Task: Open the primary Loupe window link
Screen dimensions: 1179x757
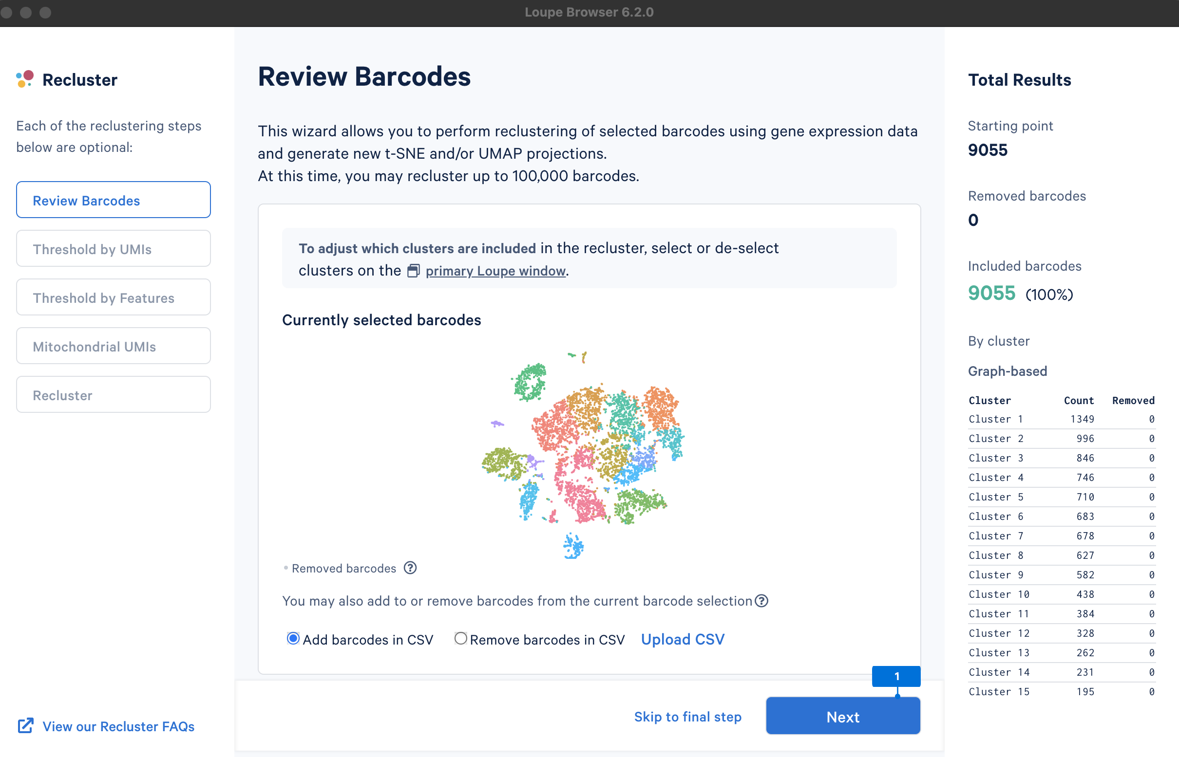Action: point(495,271)
